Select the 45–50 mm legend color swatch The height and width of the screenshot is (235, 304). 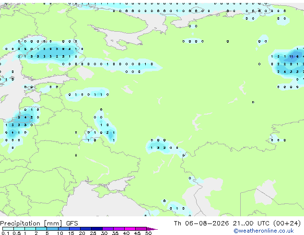141,229
